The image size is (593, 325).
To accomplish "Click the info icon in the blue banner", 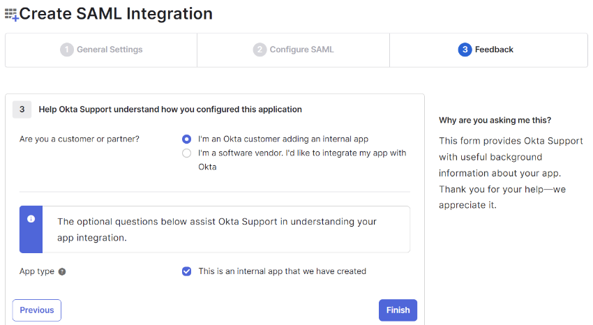I will point(31,219).
